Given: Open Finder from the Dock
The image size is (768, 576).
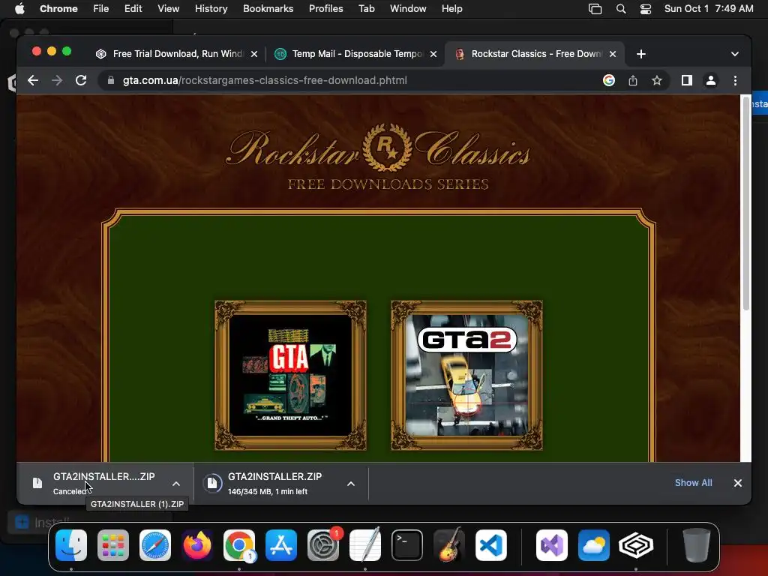Looking at the screenshot, I should click(71, 545).
